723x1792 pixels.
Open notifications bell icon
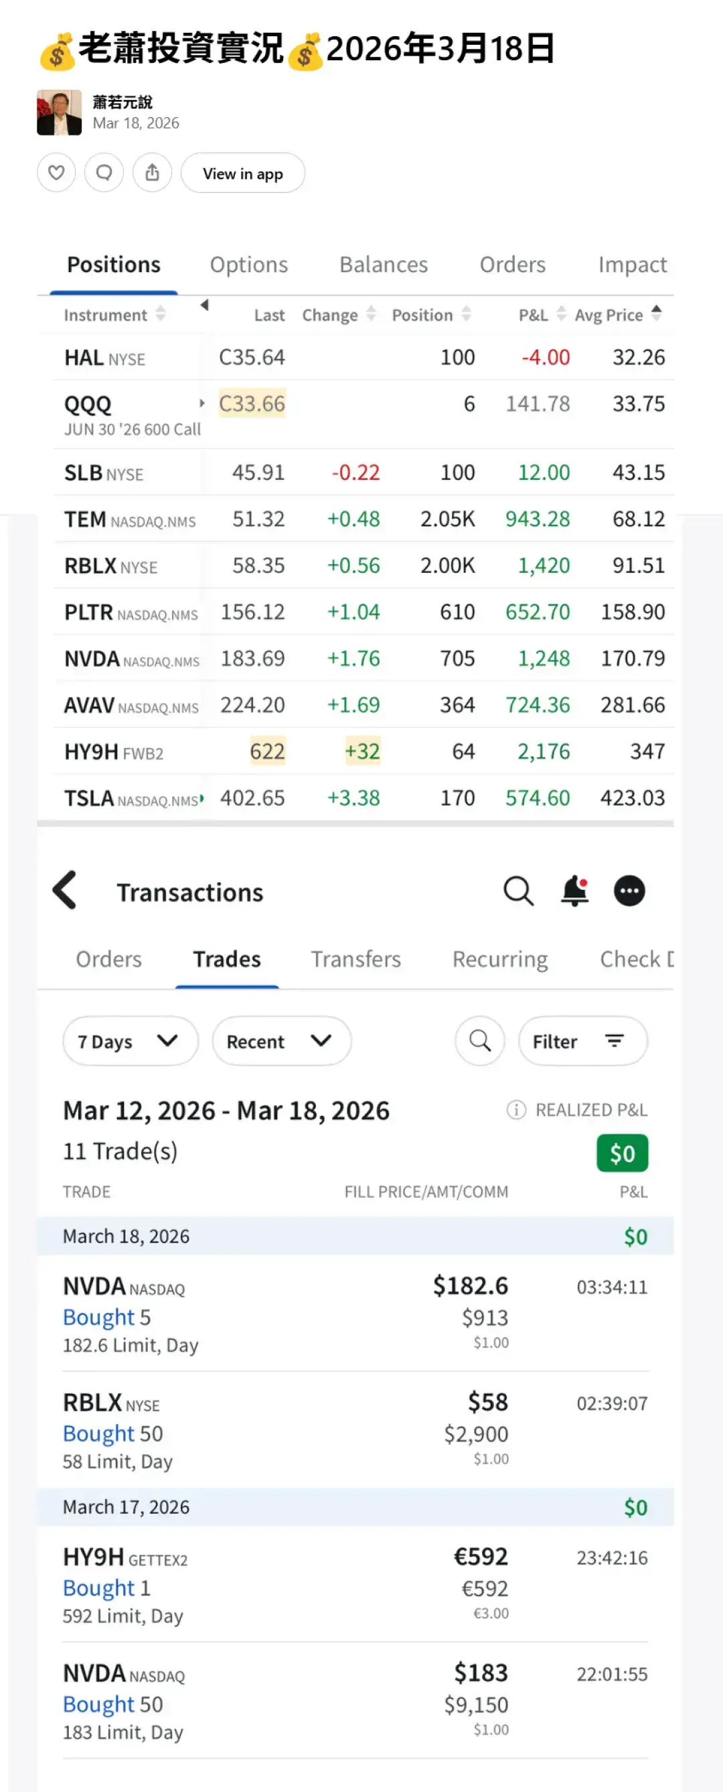[x=574, y=891]
